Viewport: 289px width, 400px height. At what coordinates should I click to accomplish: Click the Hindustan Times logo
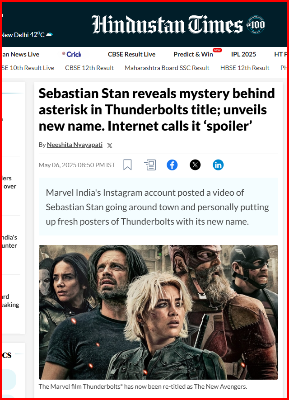(x=167, y=24)
